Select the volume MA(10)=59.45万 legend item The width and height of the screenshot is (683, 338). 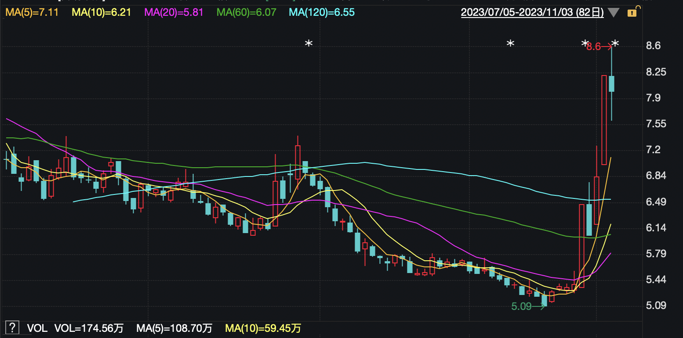pyautogui.click(x=263, y=328)
